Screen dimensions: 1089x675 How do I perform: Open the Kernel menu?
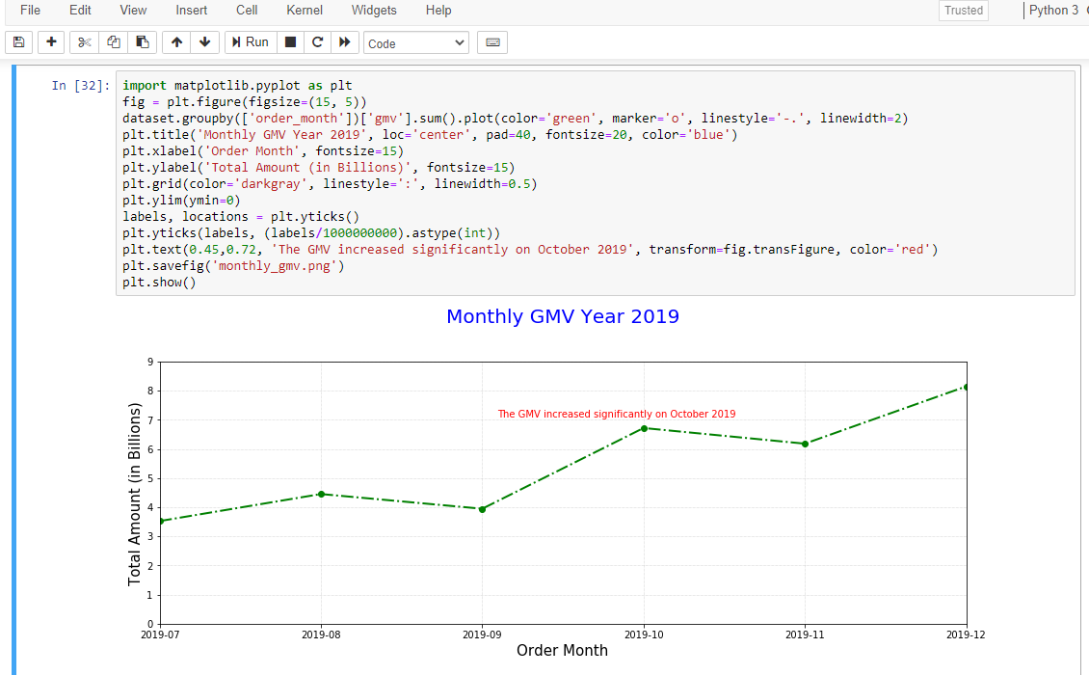point(304,11)
